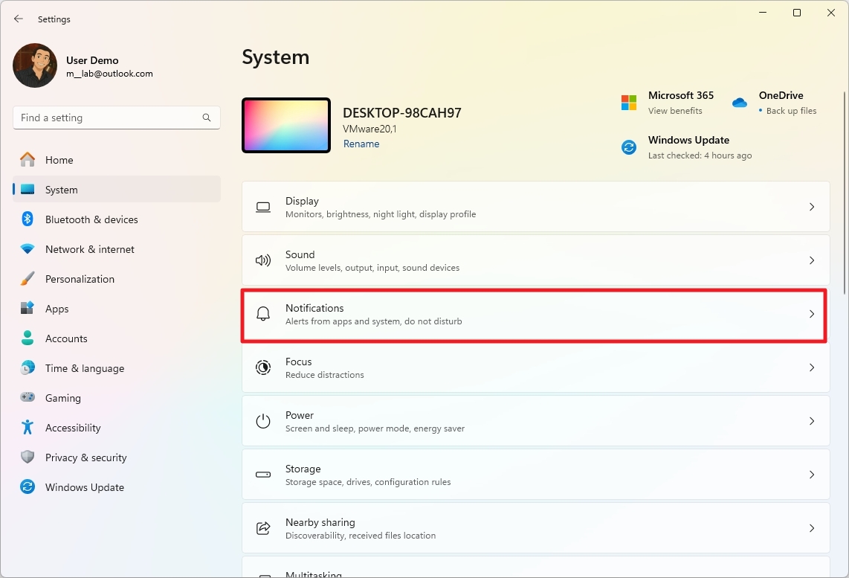The width and height of the screenshot is (849, 578).
Task: Click the Accessibility figure icon
Action: (28, 428)
